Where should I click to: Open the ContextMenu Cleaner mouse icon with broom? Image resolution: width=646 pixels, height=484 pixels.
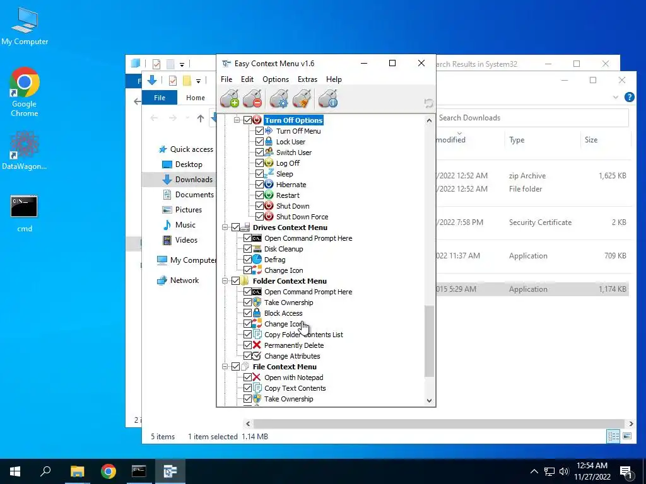tap(302, 99)
